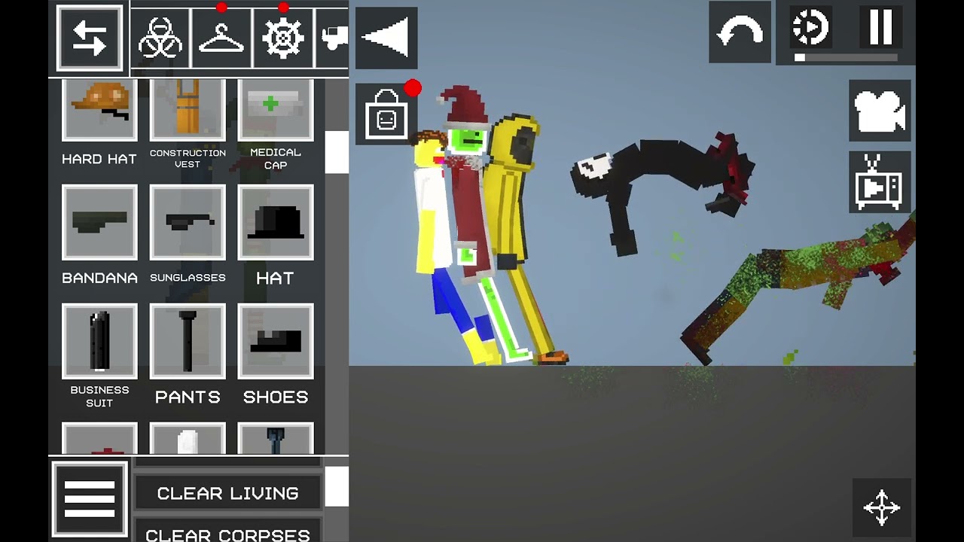964x542 pixels.
Task: Click the item list scrollbar handle
Action: click(337, 151)
